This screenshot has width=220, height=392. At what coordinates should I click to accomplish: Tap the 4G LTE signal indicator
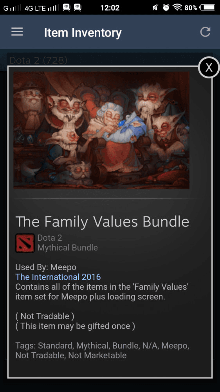(41, 8)
